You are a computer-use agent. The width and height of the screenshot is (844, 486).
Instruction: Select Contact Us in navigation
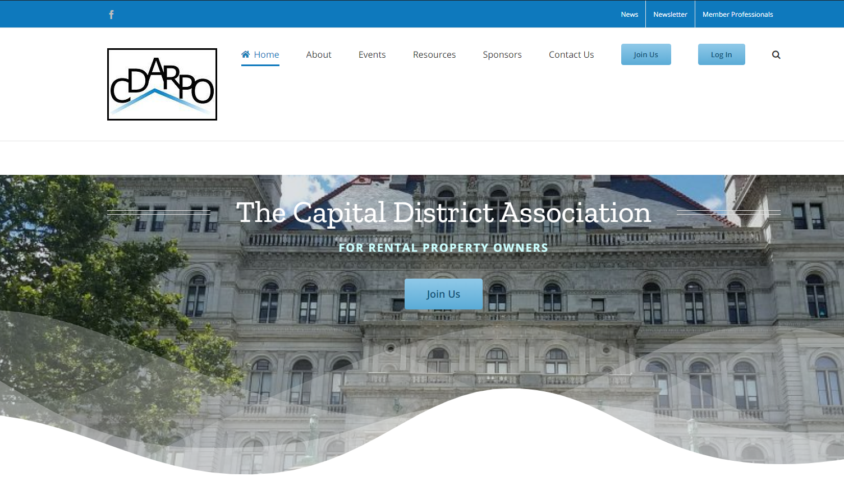[x=571, y=55]
